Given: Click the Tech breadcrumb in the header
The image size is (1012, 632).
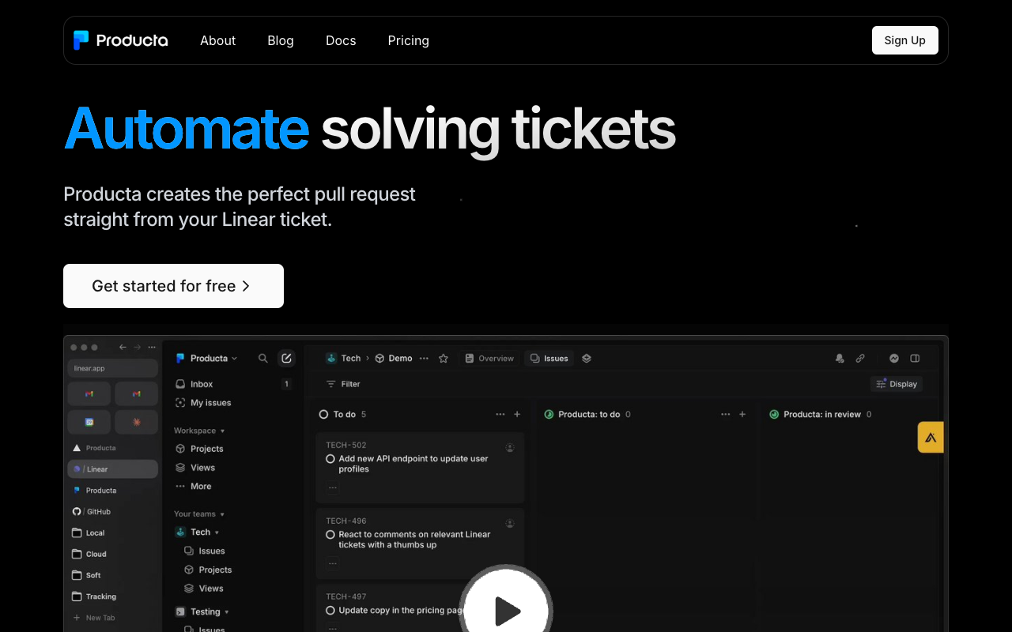Looking at the screenshot, I should tap(343, 358).
